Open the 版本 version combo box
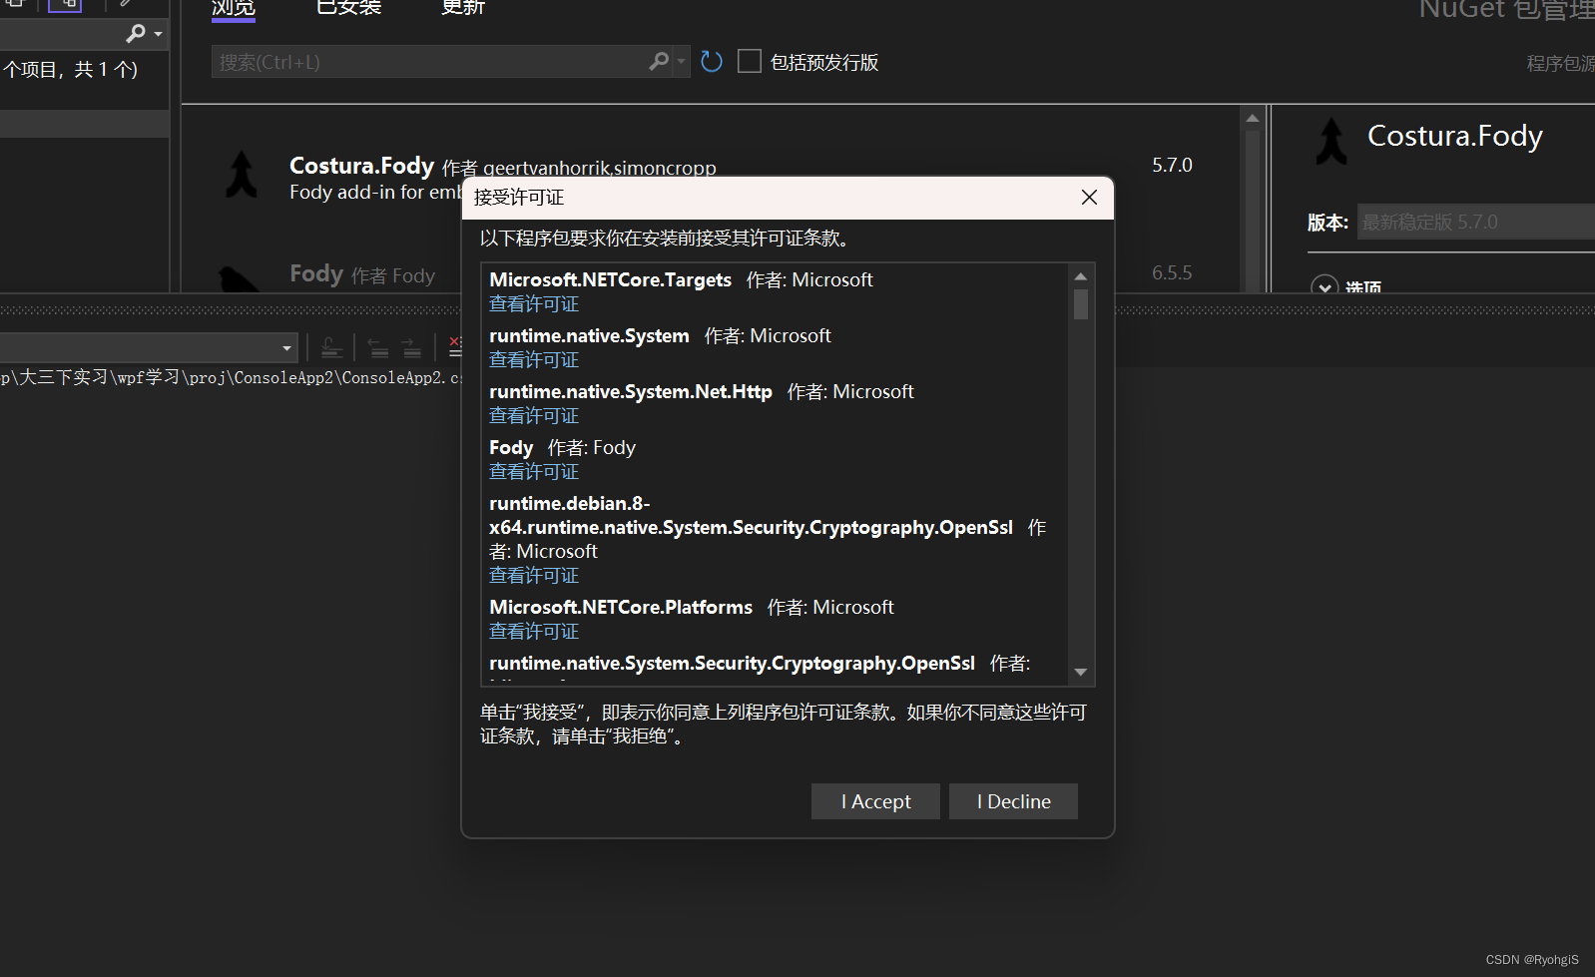 (x=1475, y=222)
